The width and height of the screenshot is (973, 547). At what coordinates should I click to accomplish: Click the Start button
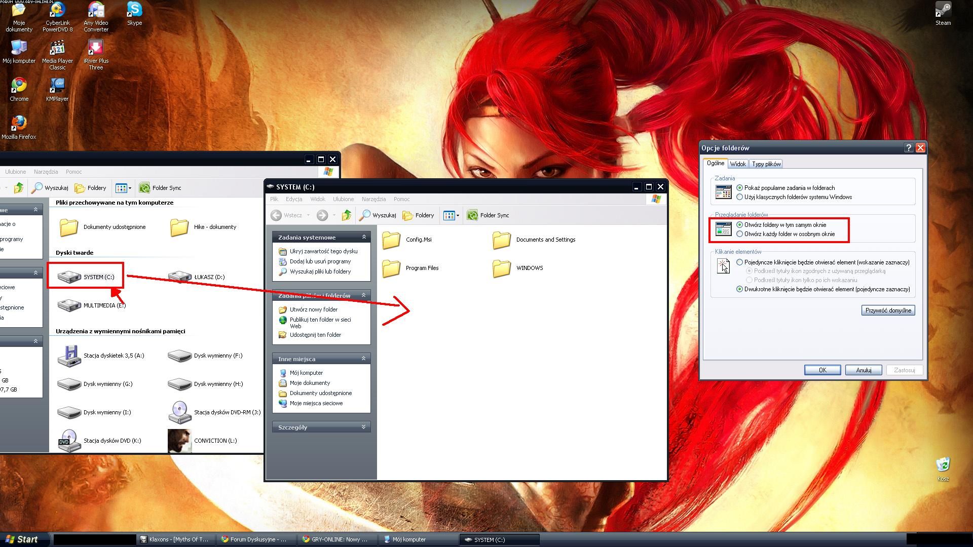[x=24, y=539]
